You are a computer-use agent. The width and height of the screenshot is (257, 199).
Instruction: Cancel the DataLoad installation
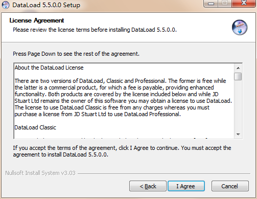(x=230, y=186)
